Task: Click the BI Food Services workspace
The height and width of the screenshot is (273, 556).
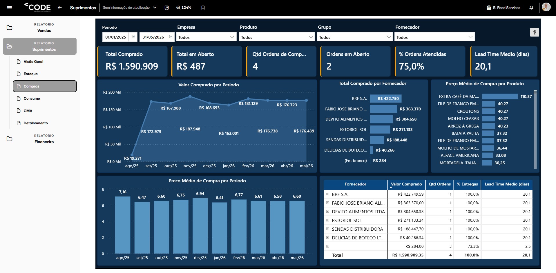Action: tap(504, 8)
